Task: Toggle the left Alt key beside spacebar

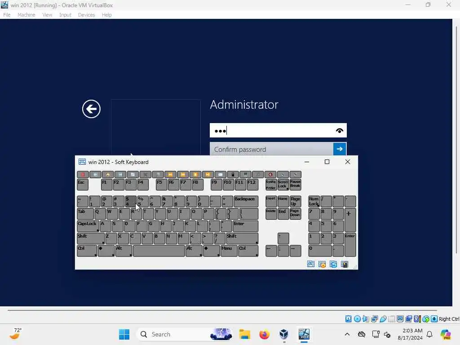Action: pyautogui.click(x=124, y=251)
